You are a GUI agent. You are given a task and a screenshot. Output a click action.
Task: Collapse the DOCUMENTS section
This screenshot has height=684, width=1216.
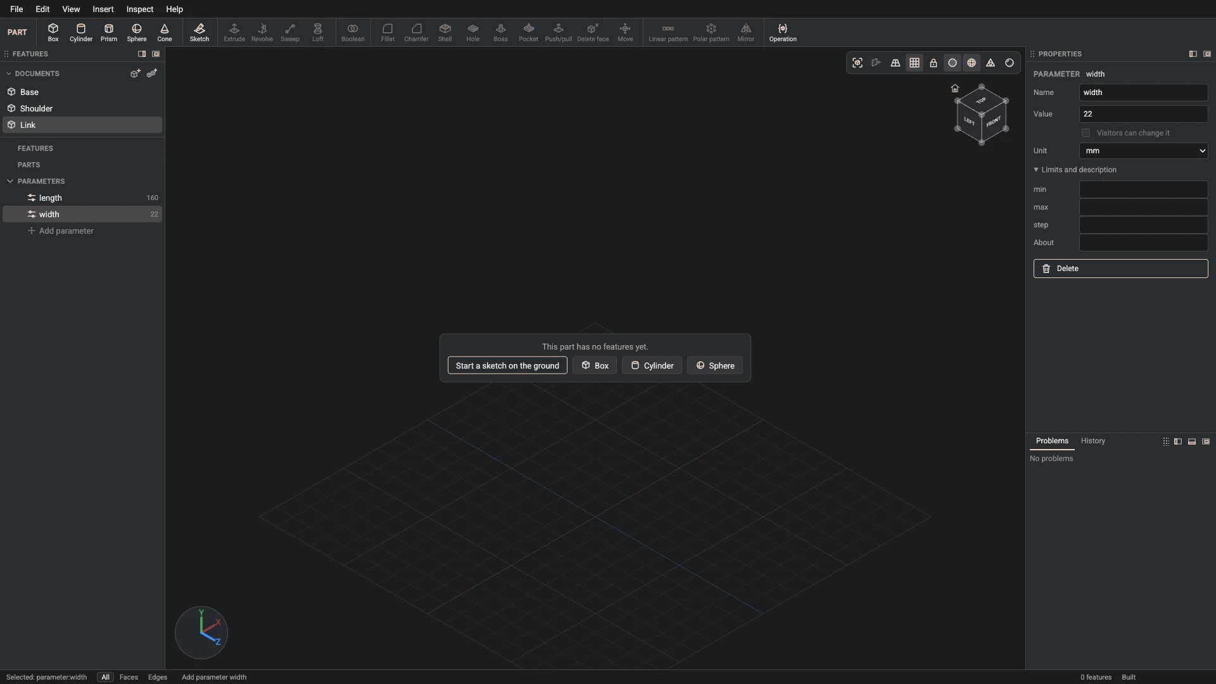(x=9, y=73)
